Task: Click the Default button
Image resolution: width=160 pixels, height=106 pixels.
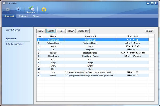Action: pos(149,31)
